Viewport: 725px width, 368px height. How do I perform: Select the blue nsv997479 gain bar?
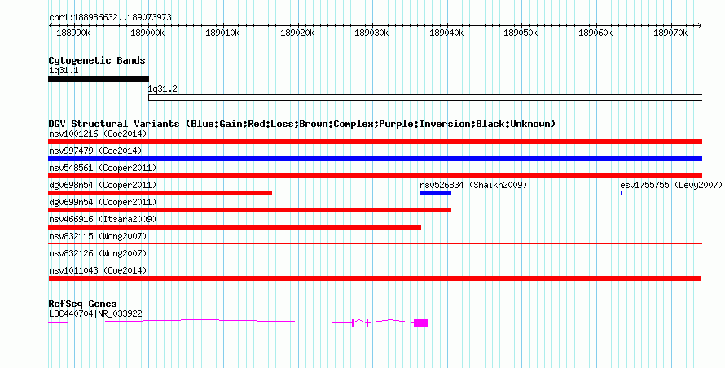(x=375, y=159)
